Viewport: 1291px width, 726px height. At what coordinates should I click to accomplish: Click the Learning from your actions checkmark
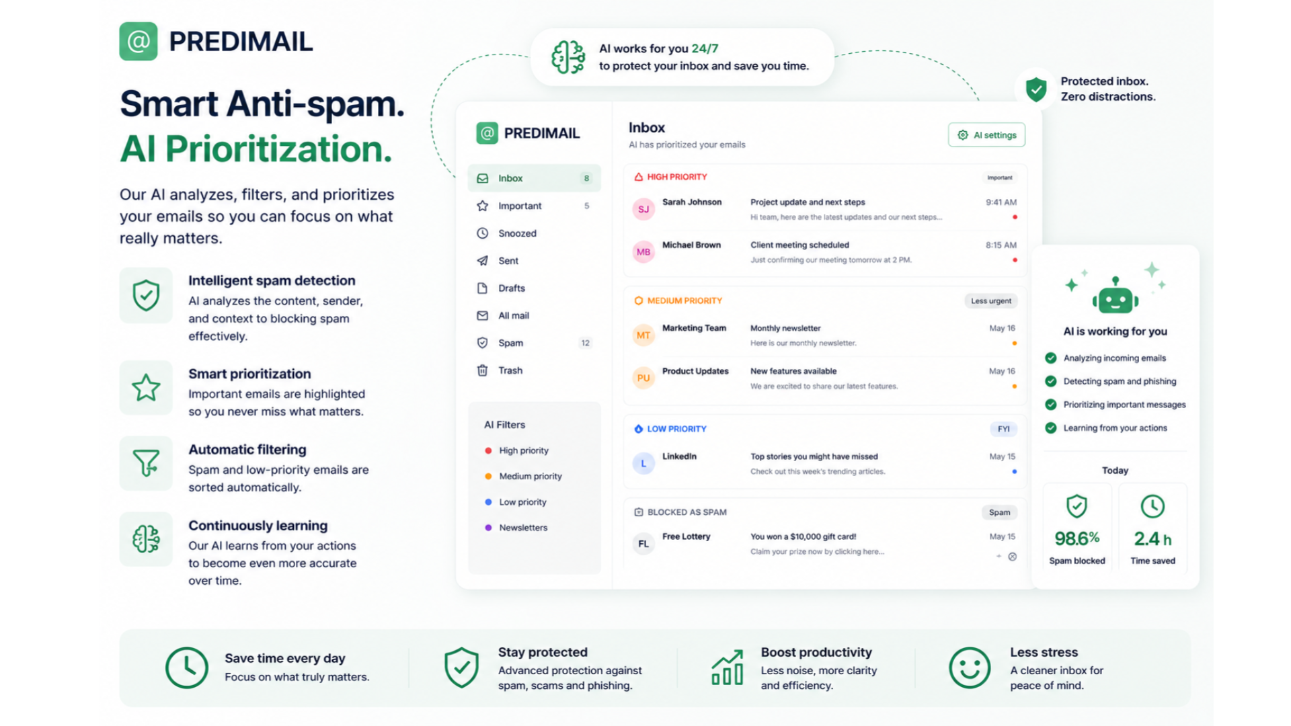(1050, 428)
